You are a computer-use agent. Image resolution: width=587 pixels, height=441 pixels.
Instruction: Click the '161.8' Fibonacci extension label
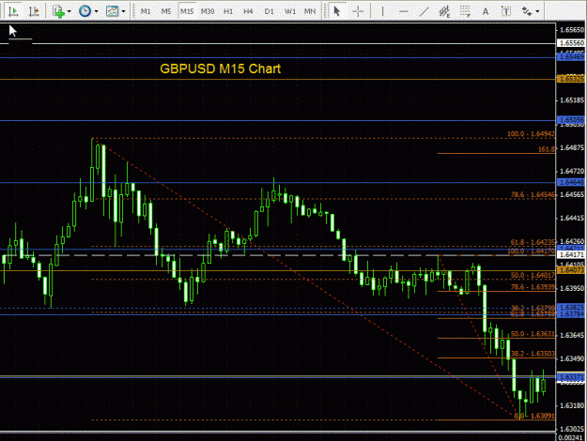547,149
